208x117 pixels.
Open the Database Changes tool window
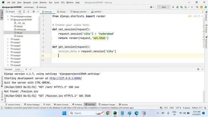coord(107,105)
